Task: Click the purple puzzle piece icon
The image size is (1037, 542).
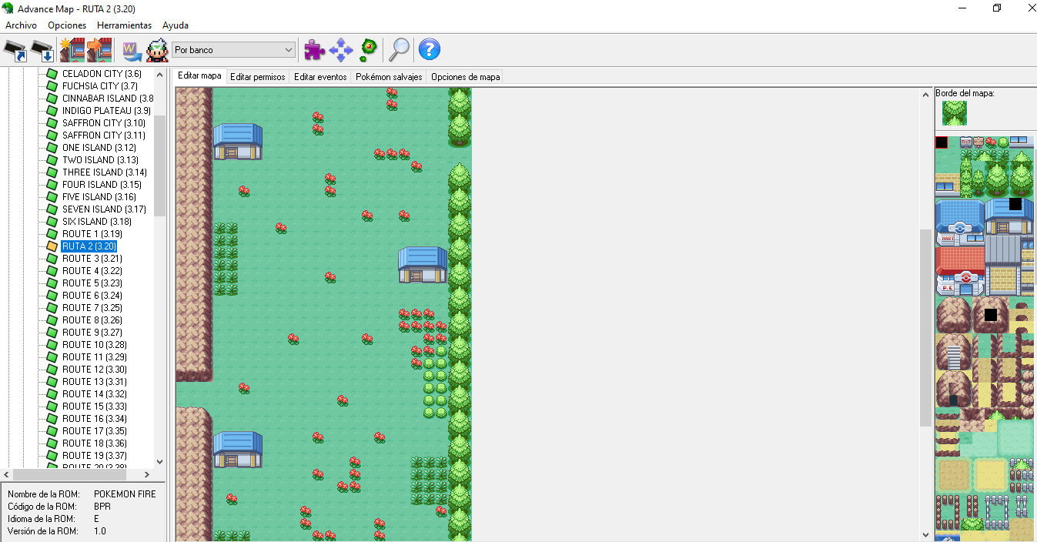Action: (314, 50)
